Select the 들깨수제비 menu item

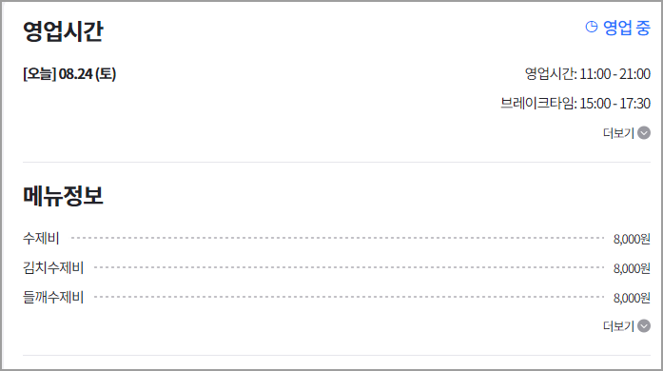pyautogui.click(x=53, y=298)
